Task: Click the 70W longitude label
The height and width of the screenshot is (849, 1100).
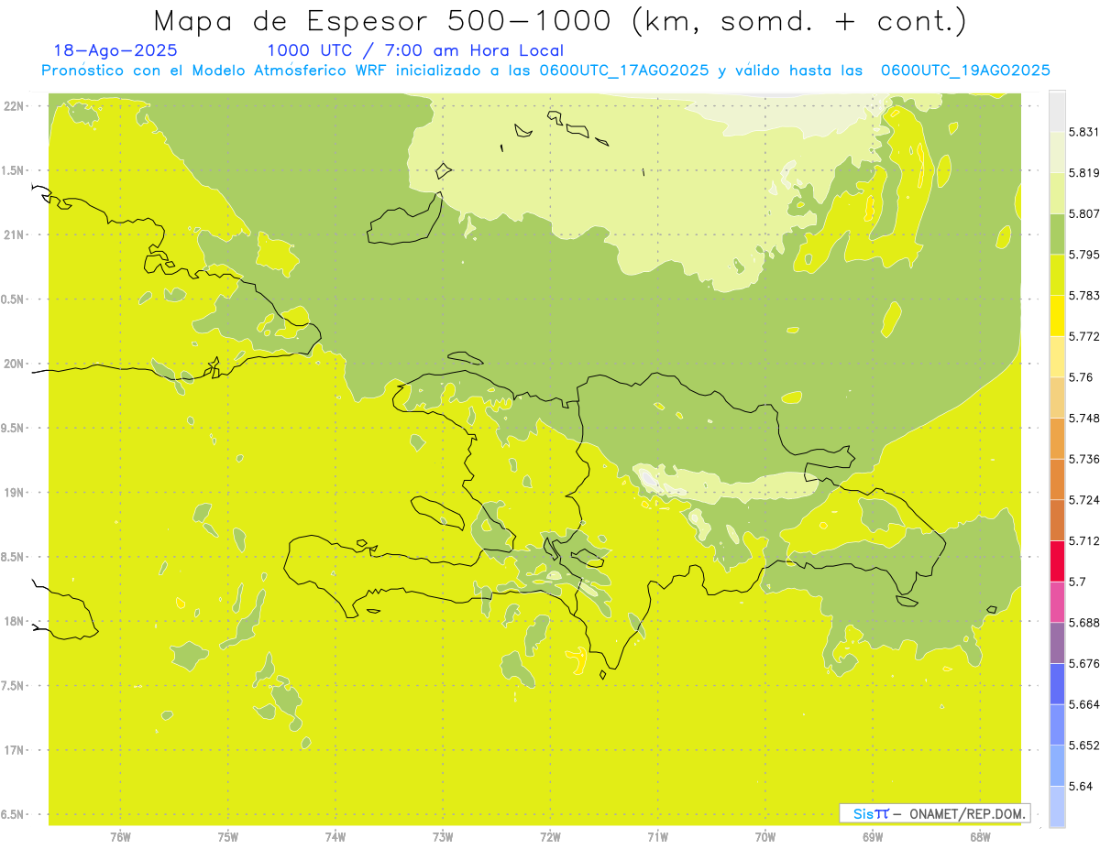Action: (x=764, y=837)
